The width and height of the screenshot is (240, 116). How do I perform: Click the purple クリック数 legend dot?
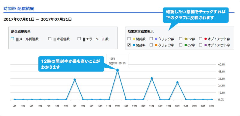click(x=156, y=39)
